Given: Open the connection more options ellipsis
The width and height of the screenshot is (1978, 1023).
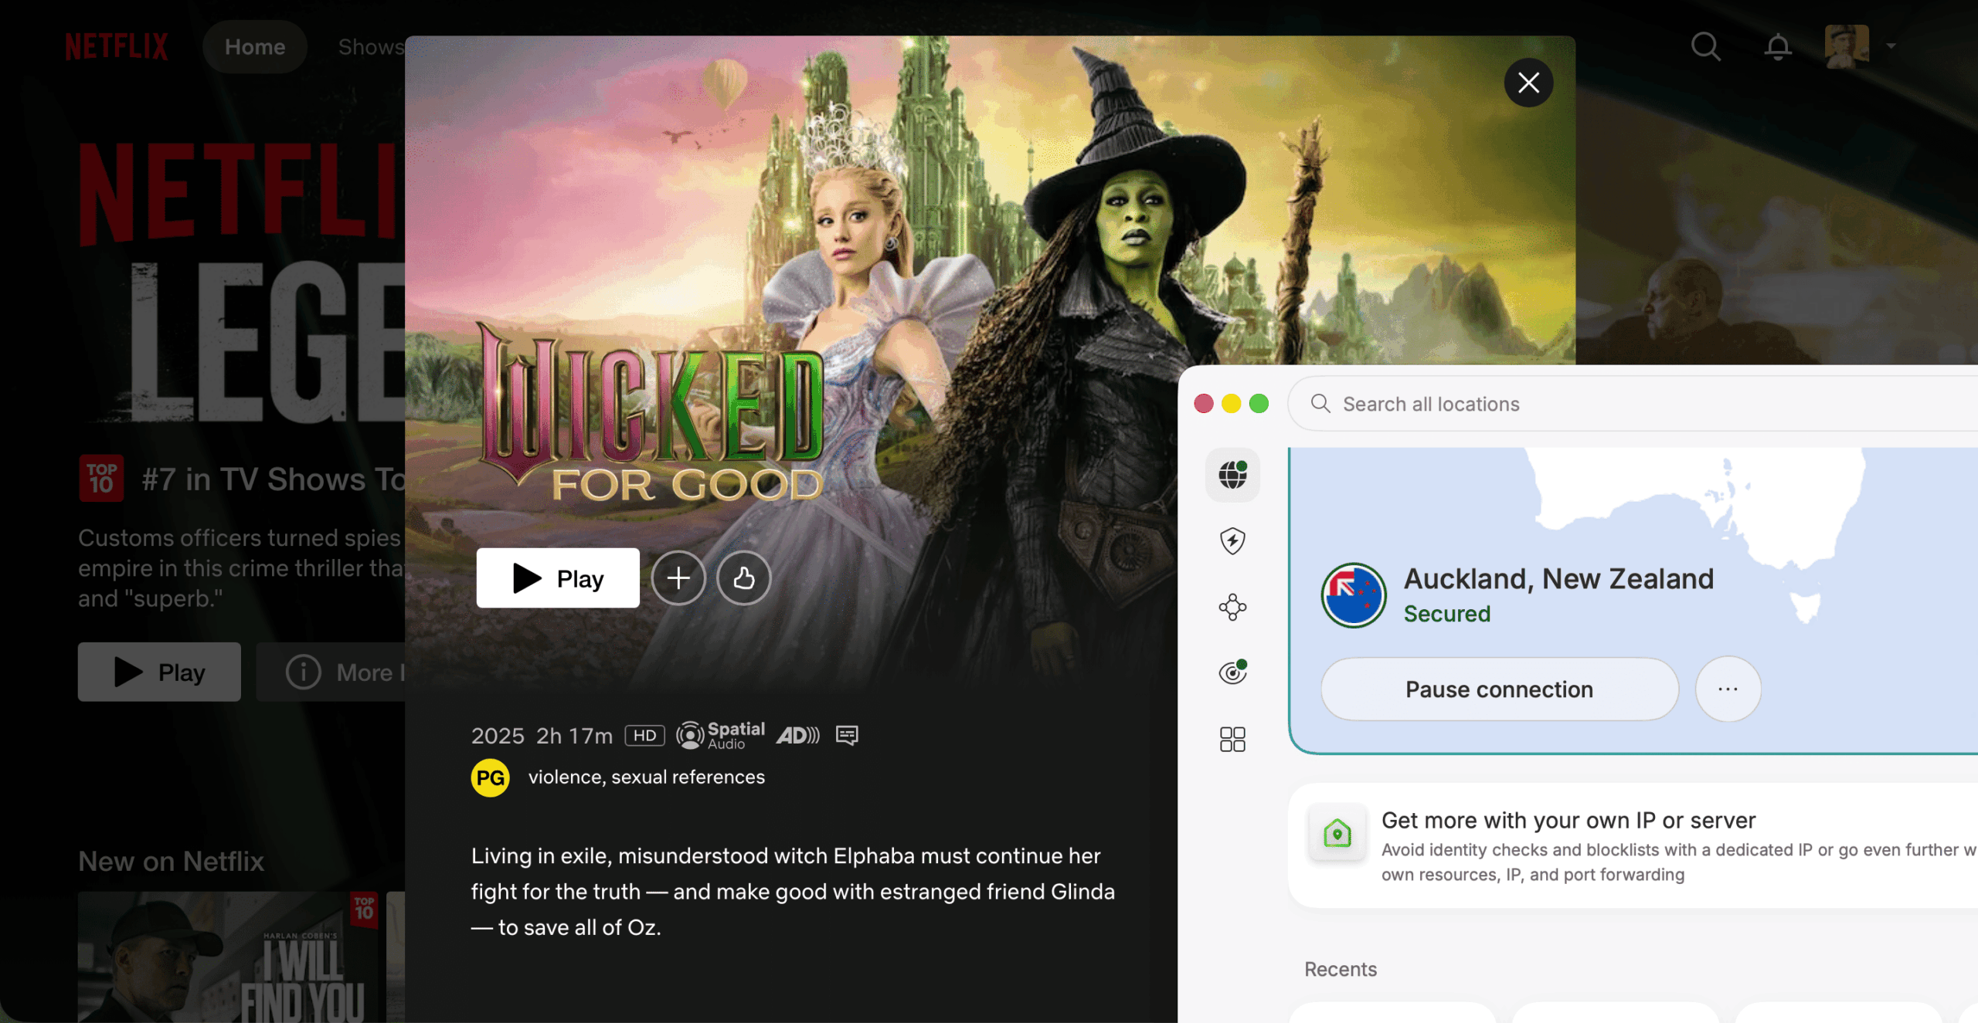Looking at the screenshot, I should tap(1728, 689).
